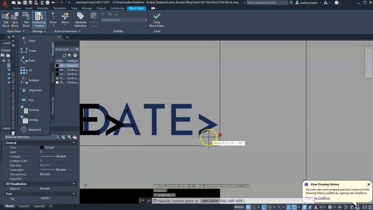Select the Flip parameter in palette
The image size is (373, 210).
pyautogui.click(x=27, y=100)
